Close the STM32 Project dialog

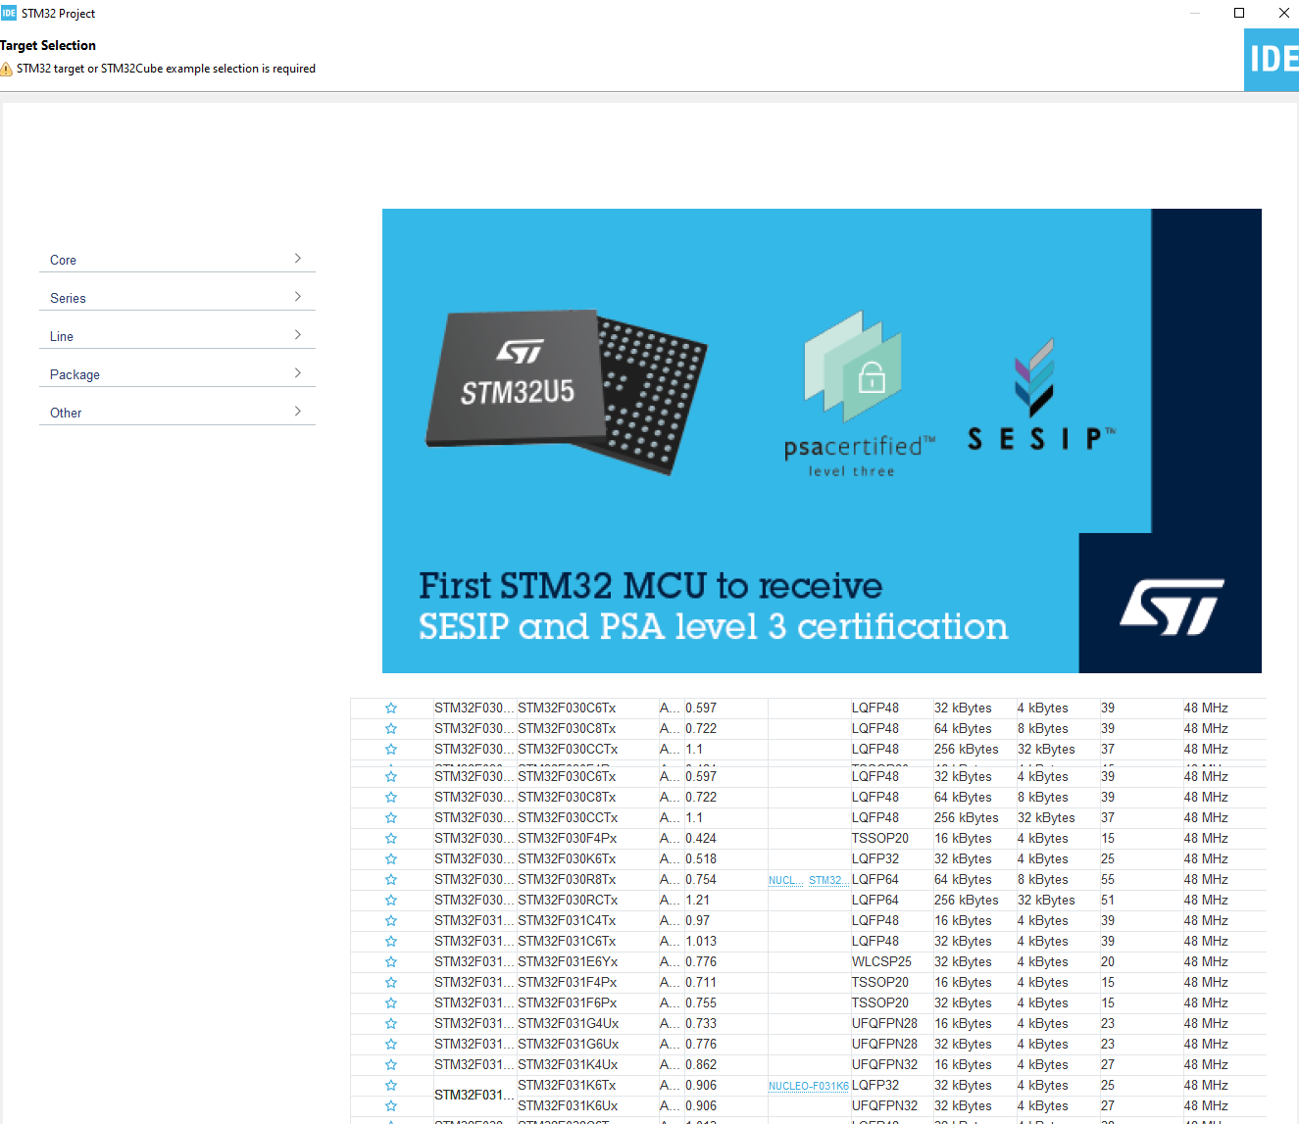click(x=1284, y=13)
